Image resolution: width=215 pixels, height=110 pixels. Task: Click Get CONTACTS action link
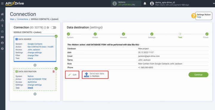pos(41,47)
